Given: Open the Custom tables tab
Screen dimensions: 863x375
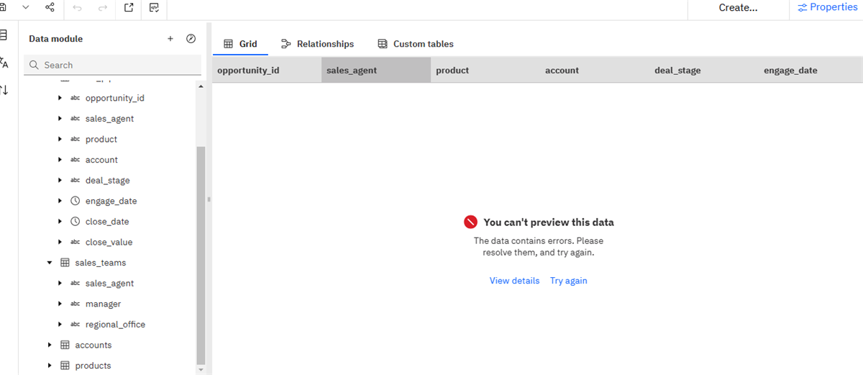Looking at the screenshot, I should tap(415, 44).
